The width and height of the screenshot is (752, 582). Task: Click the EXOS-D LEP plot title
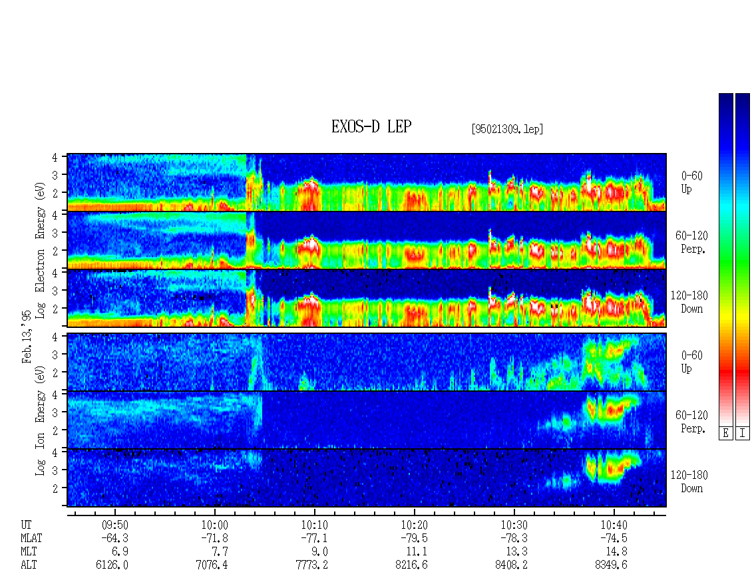click(371, 126)
